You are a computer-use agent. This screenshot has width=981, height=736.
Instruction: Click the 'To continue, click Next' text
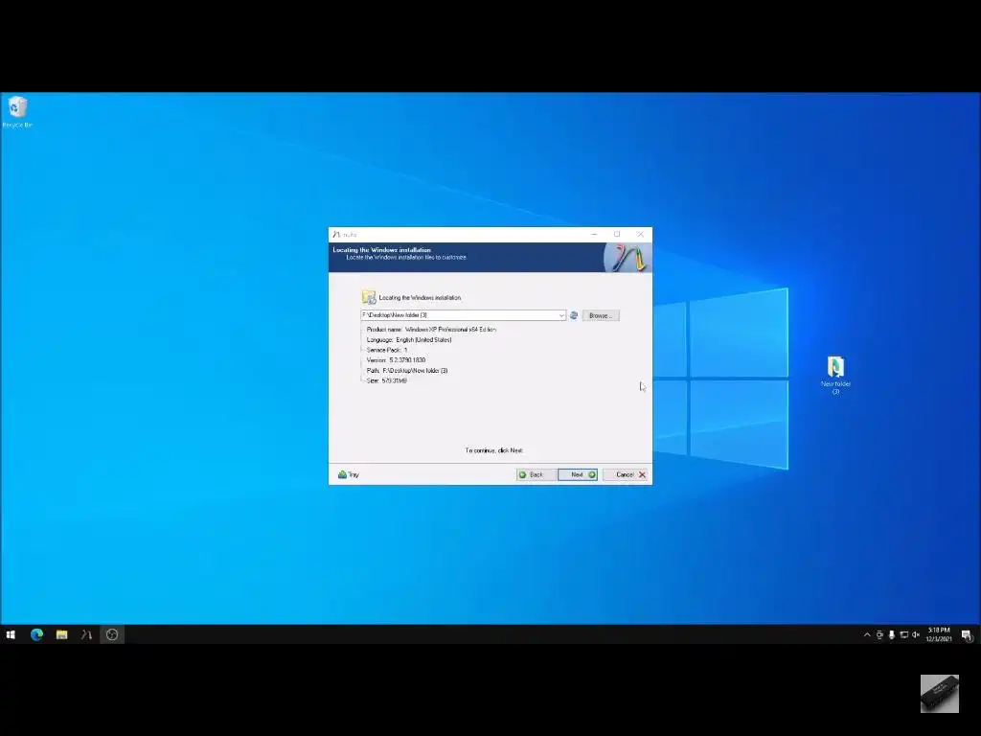(493, 450)
